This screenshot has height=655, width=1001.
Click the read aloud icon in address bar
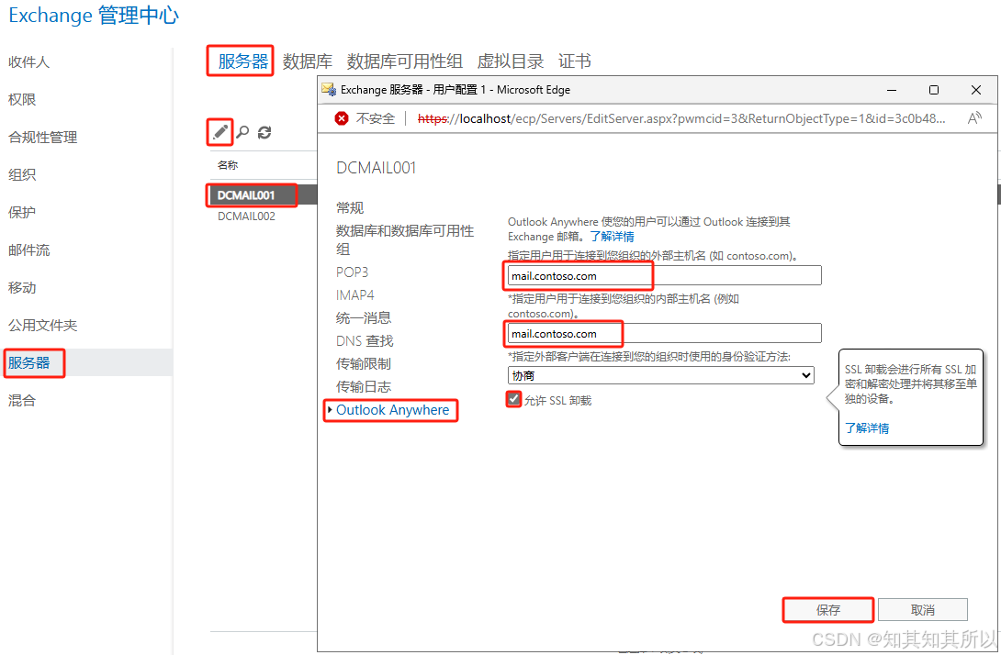pos(974,118)
